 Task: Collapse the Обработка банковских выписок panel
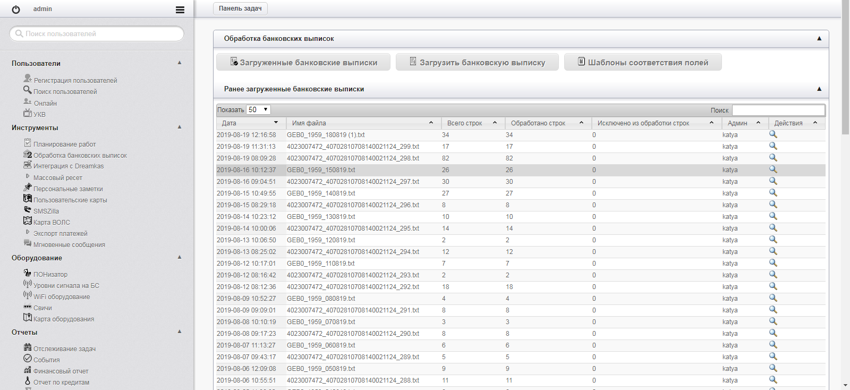click(x=819, y=38)
